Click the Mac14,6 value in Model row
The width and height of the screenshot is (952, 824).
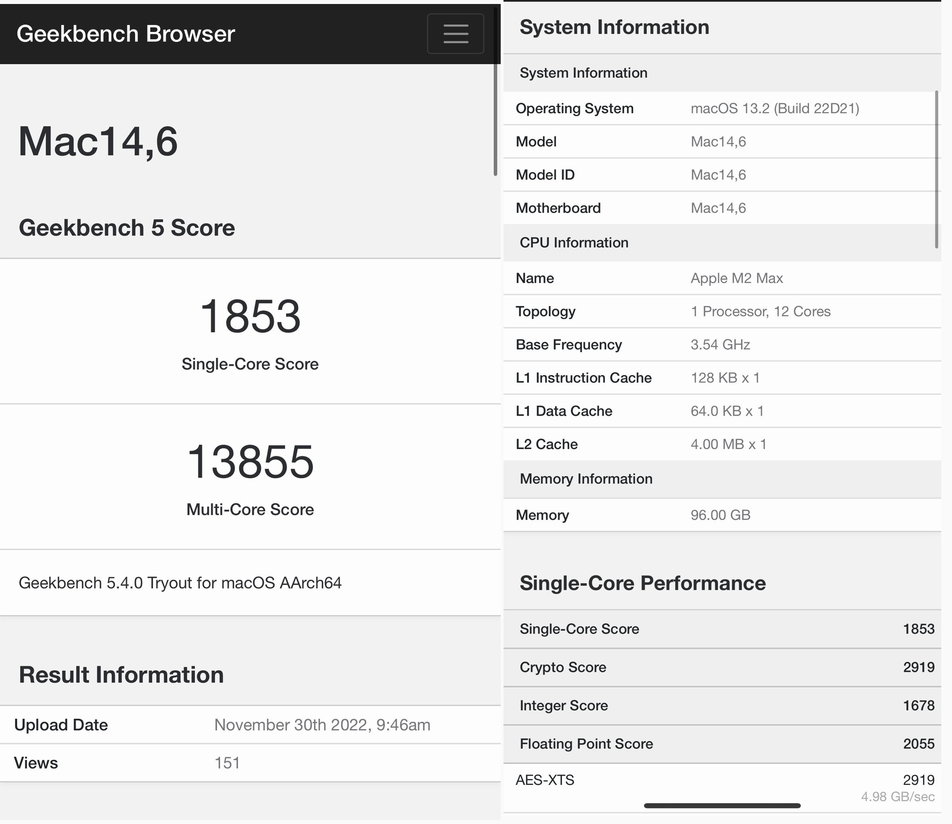[x=718, y=141]
